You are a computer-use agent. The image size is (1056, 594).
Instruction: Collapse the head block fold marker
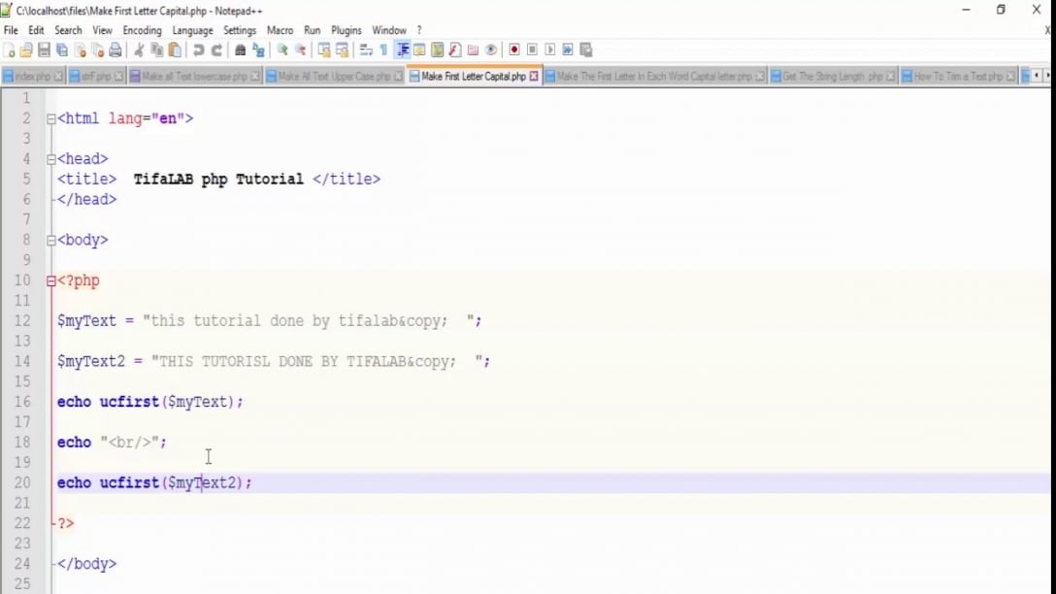coord(51,159)
